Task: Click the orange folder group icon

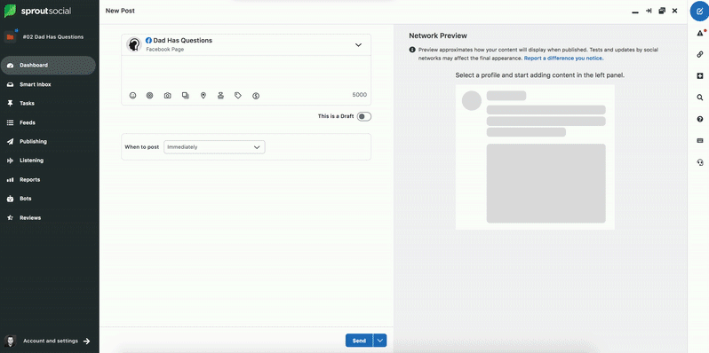Action: pyautogui.click(x=11, y=37)
